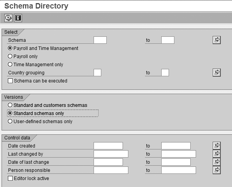Click the Information icon in toolbar
Image resolution: width=232 pixels, height=187 pixels.
(18, 18)
